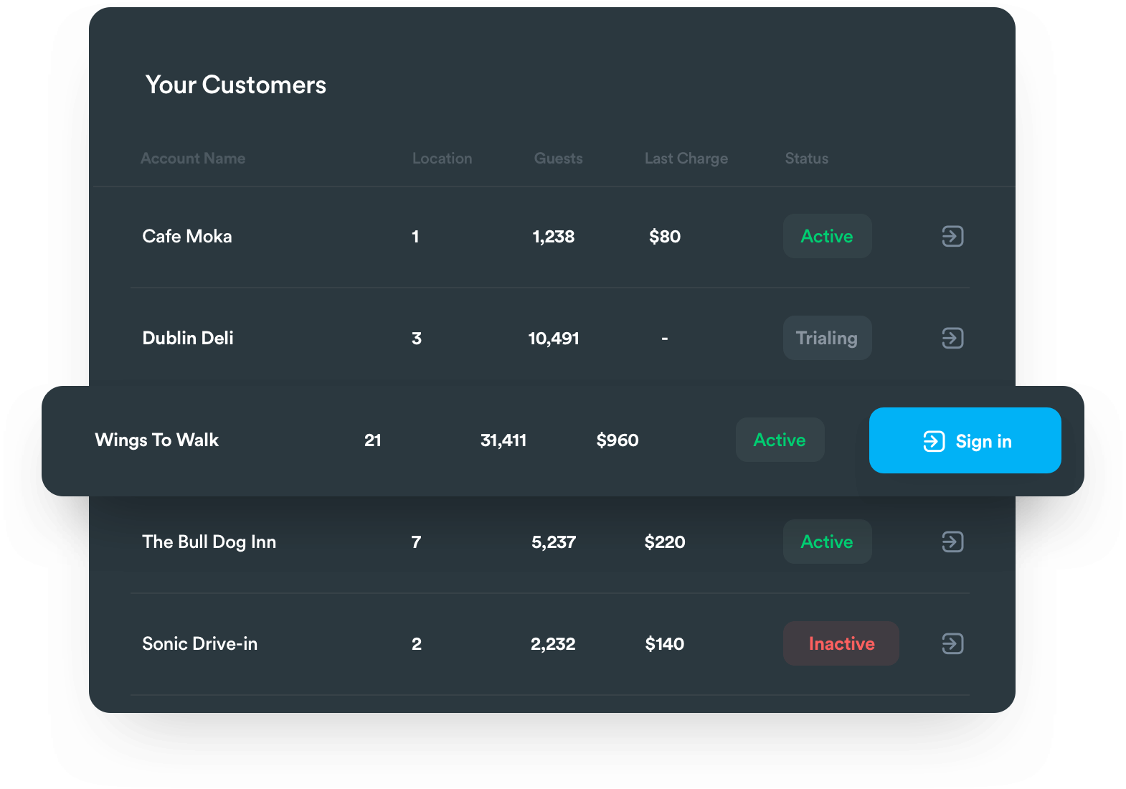Sort by the Account Name column header
The image size is (1126, 789).
click(193, 159)
